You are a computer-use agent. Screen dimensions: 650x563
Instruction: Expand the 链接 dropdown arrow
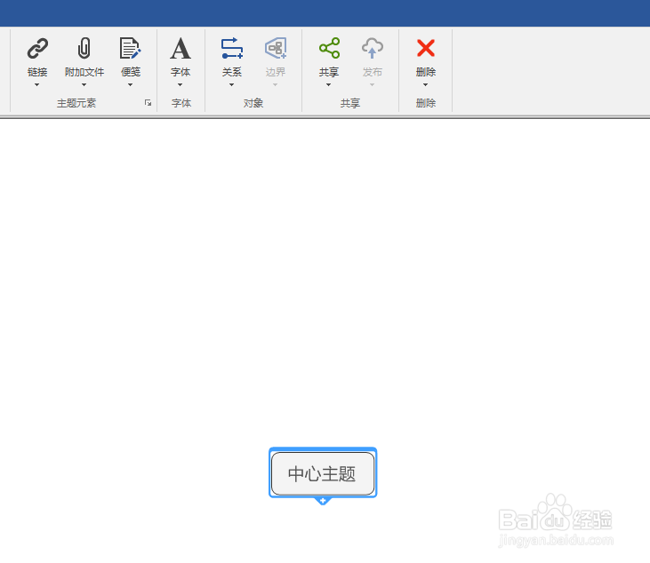[36, 85]
